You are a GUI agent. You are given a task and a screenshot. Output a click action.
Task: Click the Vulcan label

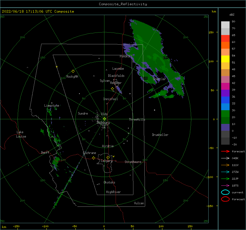tap(139, 203)
